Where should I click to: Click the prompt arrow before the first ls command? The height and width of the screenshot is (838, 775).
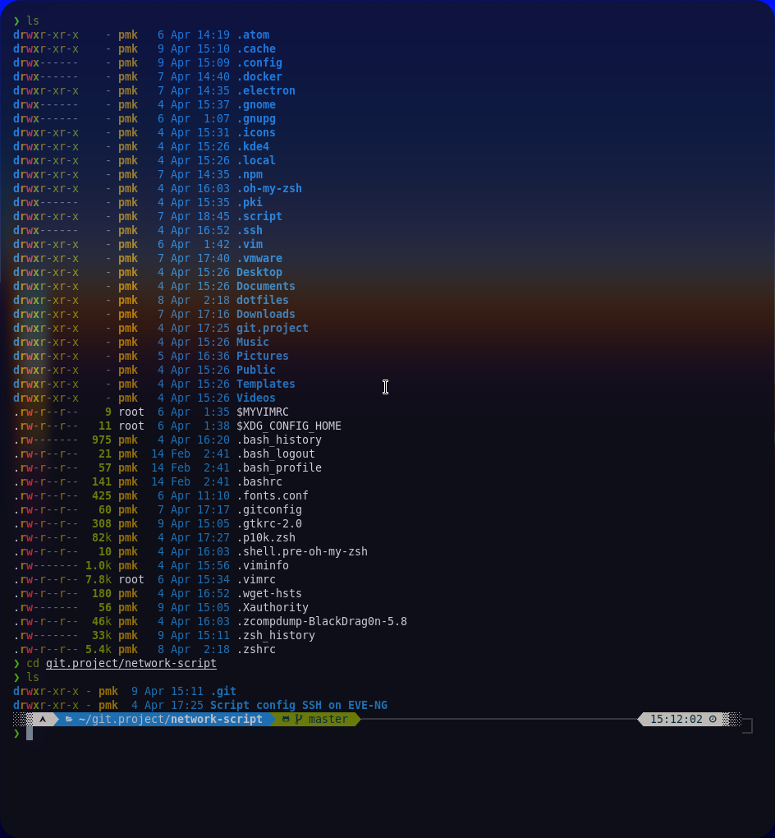16,21
